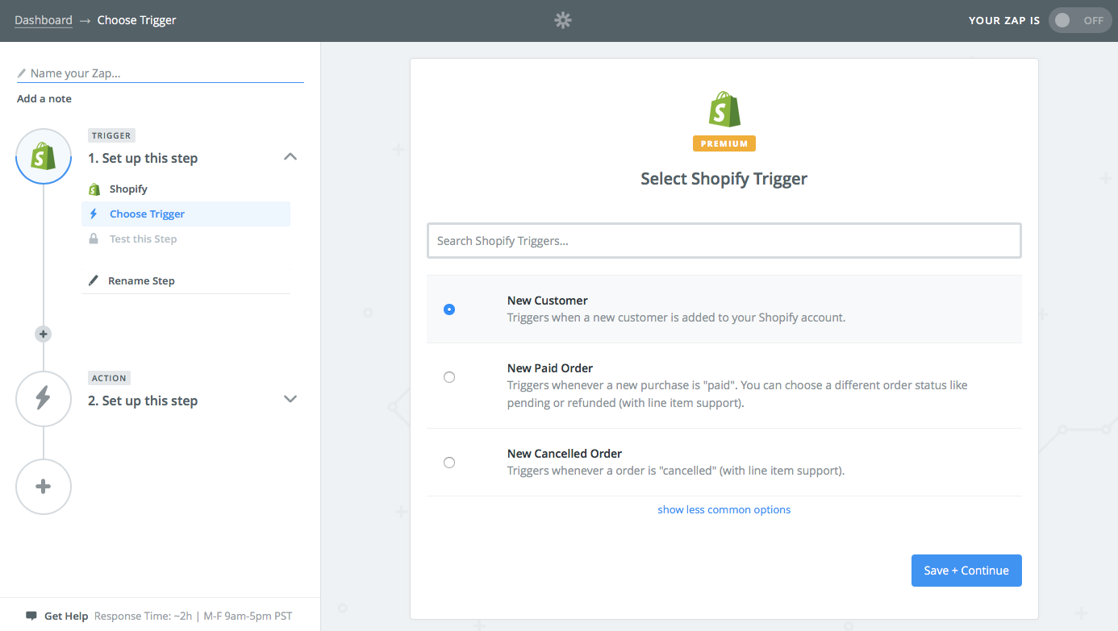Select Choose Trigger in the step list

tap(186, 214)
